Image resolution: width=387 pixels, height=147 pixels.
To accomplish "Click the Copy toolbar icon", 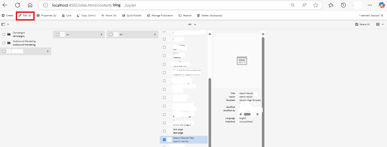I will pos(78,15).
